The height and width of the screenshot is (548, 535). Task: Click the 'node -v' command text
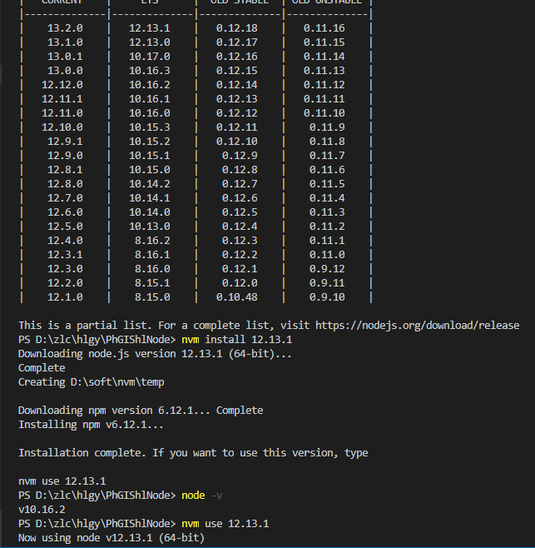click(202, 496)
